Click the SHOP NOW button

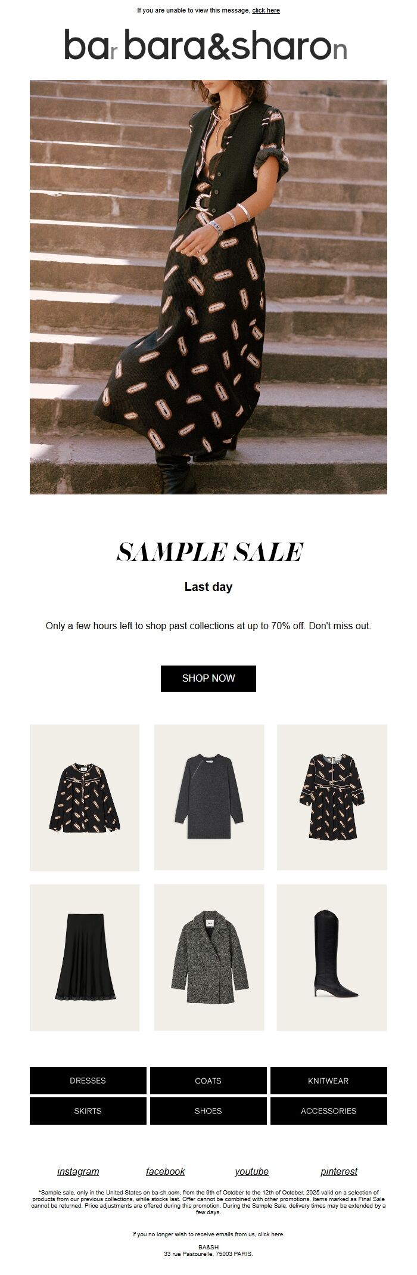click(x=208, y=678)
